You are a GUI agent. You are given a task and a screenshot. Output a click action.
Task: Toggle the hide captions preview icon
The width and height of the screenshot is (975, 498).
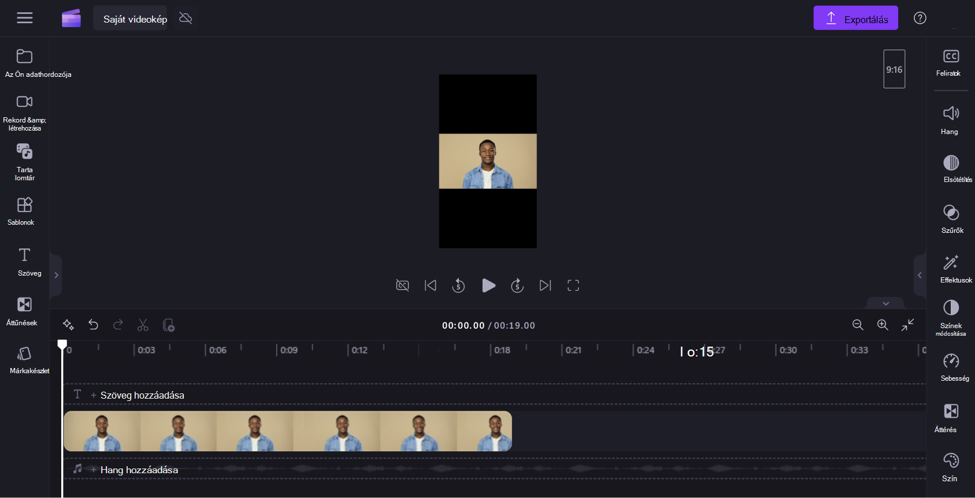402,285
